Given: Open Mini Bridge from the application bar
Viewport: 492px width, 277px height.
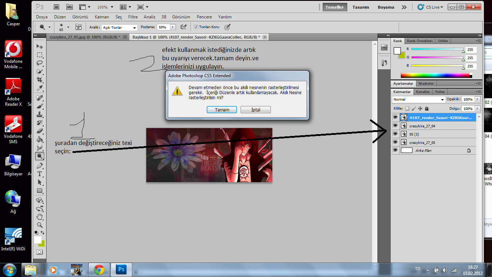Looking at the screenshot, I should click(x=70, y=7).
